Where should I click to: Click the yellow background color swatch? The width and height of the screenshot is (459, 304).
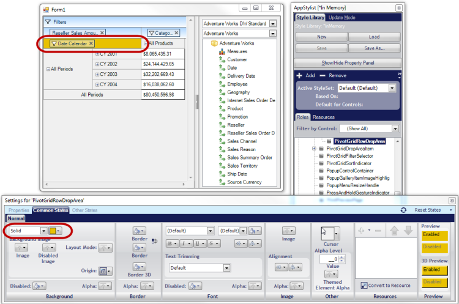[x=53, y=231]
